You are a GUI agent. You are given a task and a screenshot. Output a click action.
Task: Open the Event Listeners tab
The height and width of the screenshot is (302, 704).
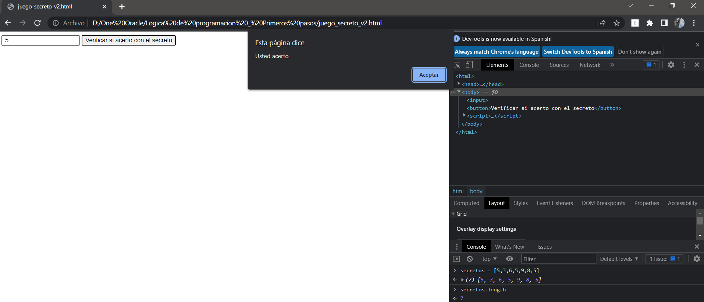pyautogui.click(x=555, y=203)
